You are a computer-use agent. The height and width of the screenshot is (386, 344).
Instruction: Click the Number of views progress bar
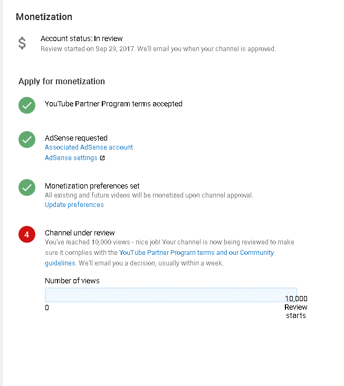[170, 295]
